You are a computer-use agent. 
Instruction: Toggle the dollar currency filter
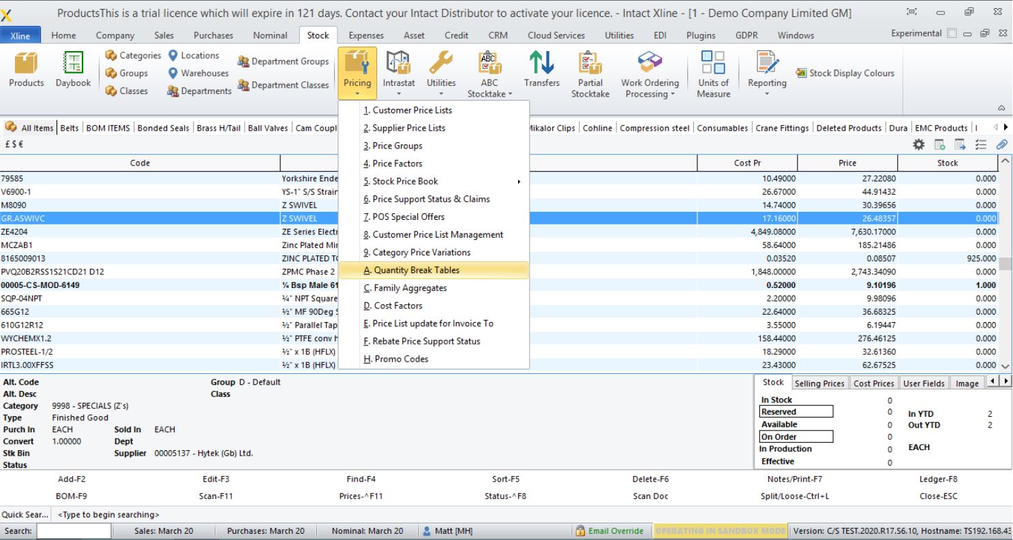[14, 144]
